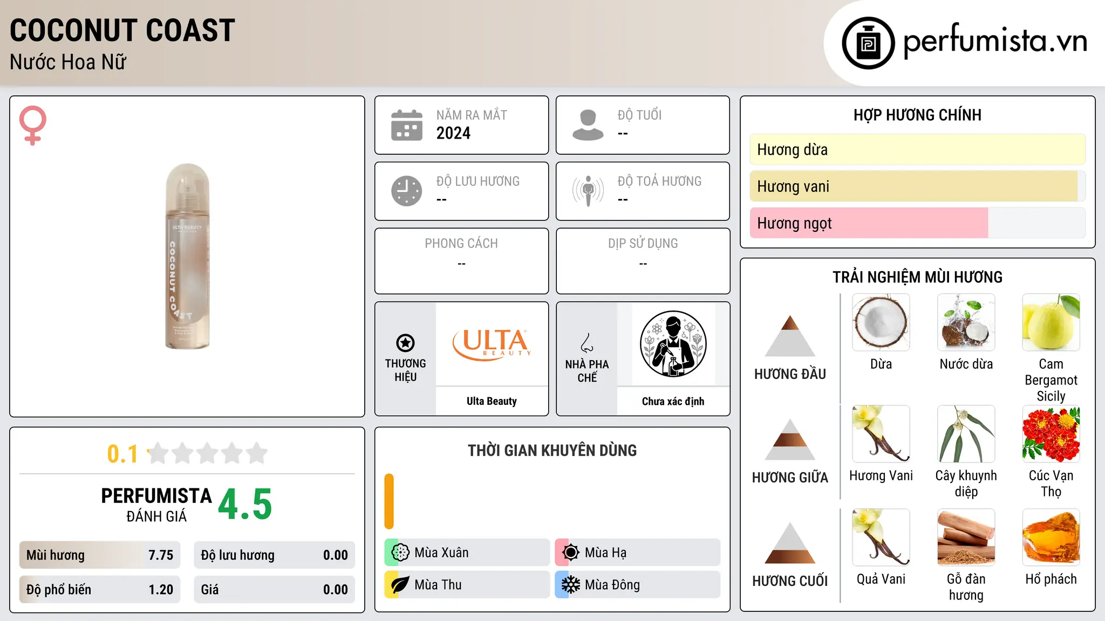Viewport: 1105px width, 621px height.
Task: Click the Trải nghiệm mùi hương heading
Action: (917, 277)
